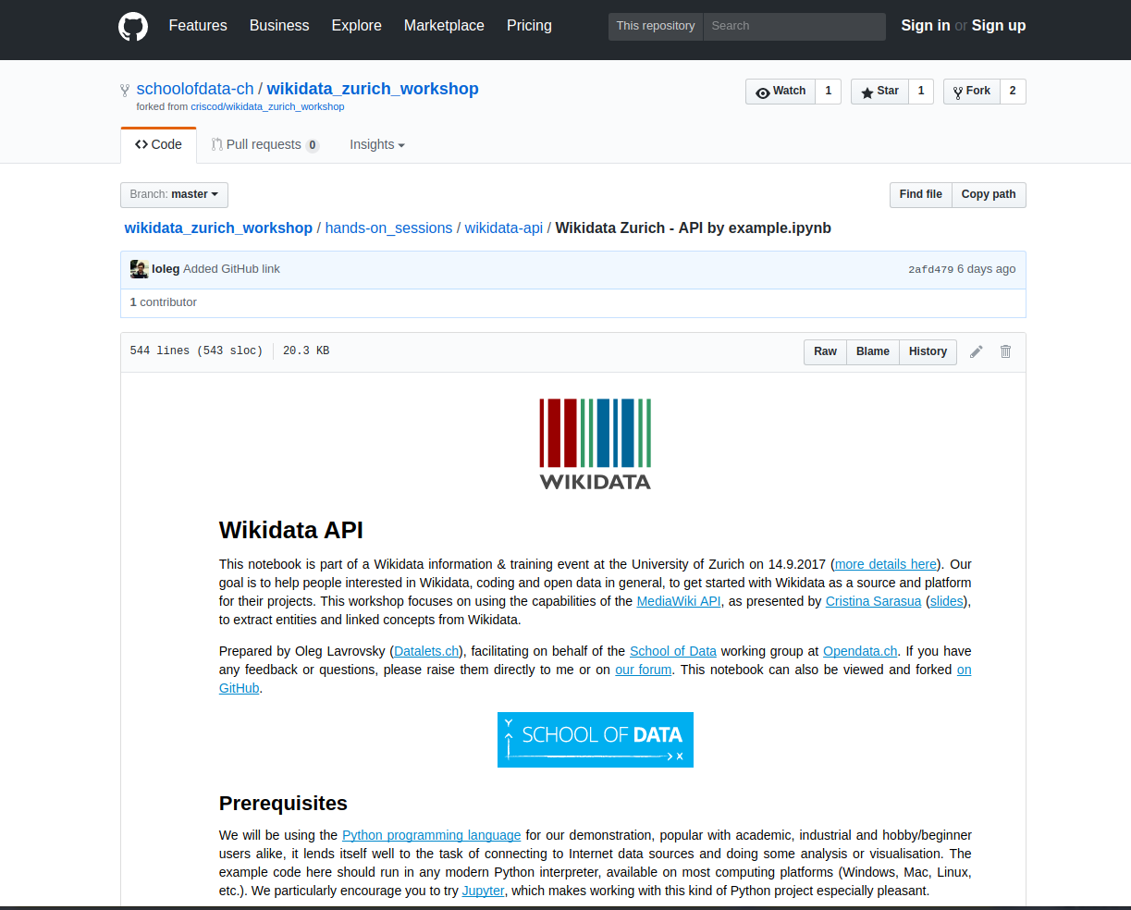Open the criscod/wikidata_zurich_workshop fork source link
The width and height of the screenshot is (1131, 910).
point(267,107)
